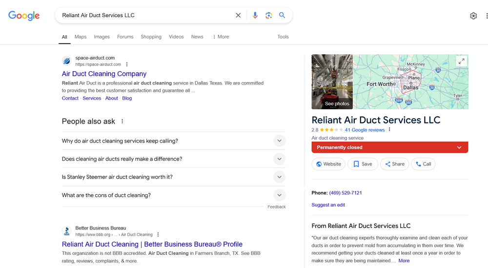Click the magnifying glass search button

point(282,15)
